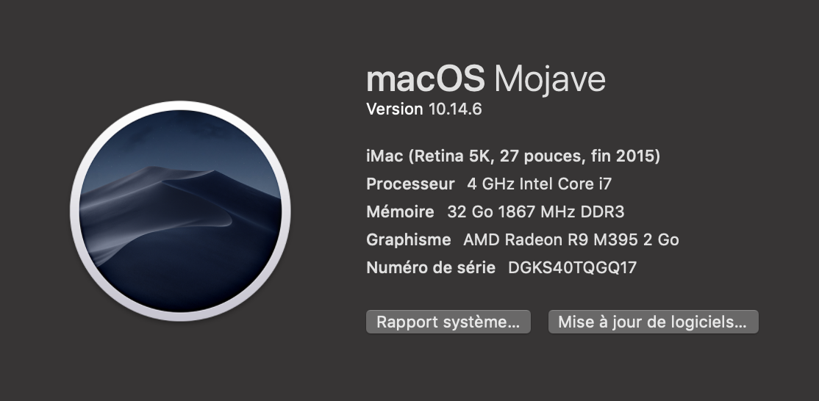Screen dimensions: 819x401
Task: Open the Rapport système report
Action: pyautogui.click(x=448, y=322)
